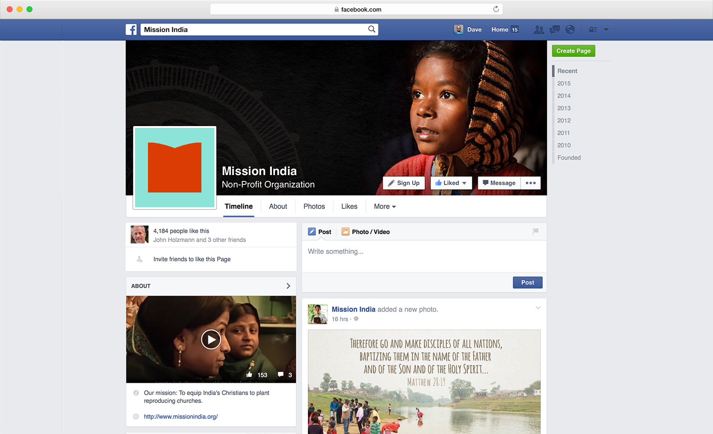Image resolution: width=713 pixels, height=434 pixels.
Task: Open the privacy shortcuts lock icon
Action: pyautogui.click(x=593, y=30)
